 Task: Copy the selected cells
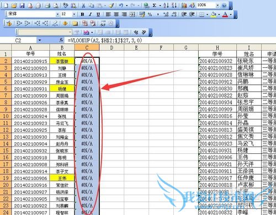tap(92, 6)
